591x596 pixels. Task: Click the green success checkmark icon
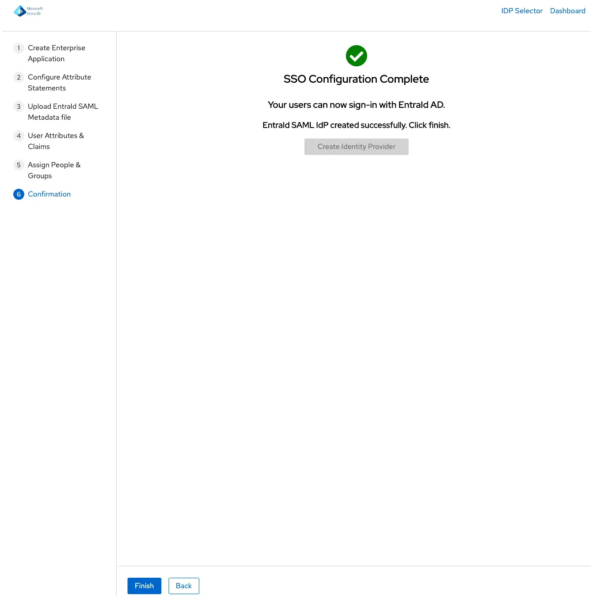[x=357, y=56]
